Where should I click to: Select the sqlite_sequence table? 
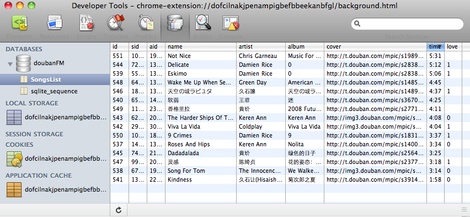(55, 91)
